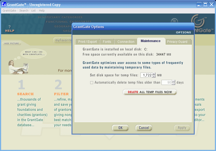
Task: Decrease days value with down arrow
Action: tap(174, 84)
